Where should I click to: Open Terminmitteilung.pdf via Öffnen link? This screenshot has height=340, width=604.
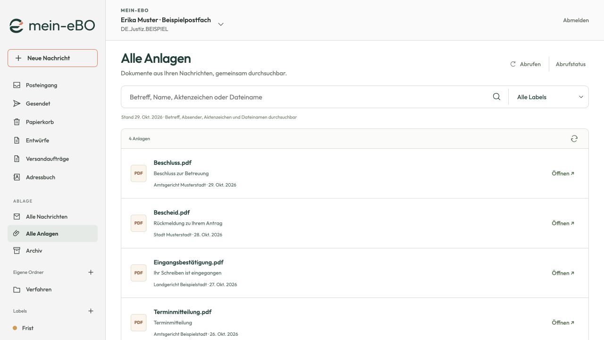point(563,323)
